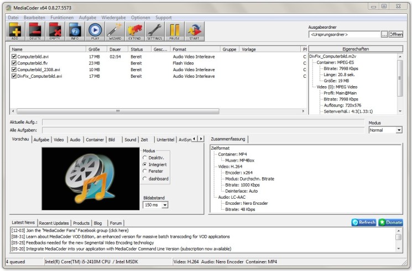Click the news panel scroll down arrow
This screenshot has width=412, height=271.
[x=399, y=248]
